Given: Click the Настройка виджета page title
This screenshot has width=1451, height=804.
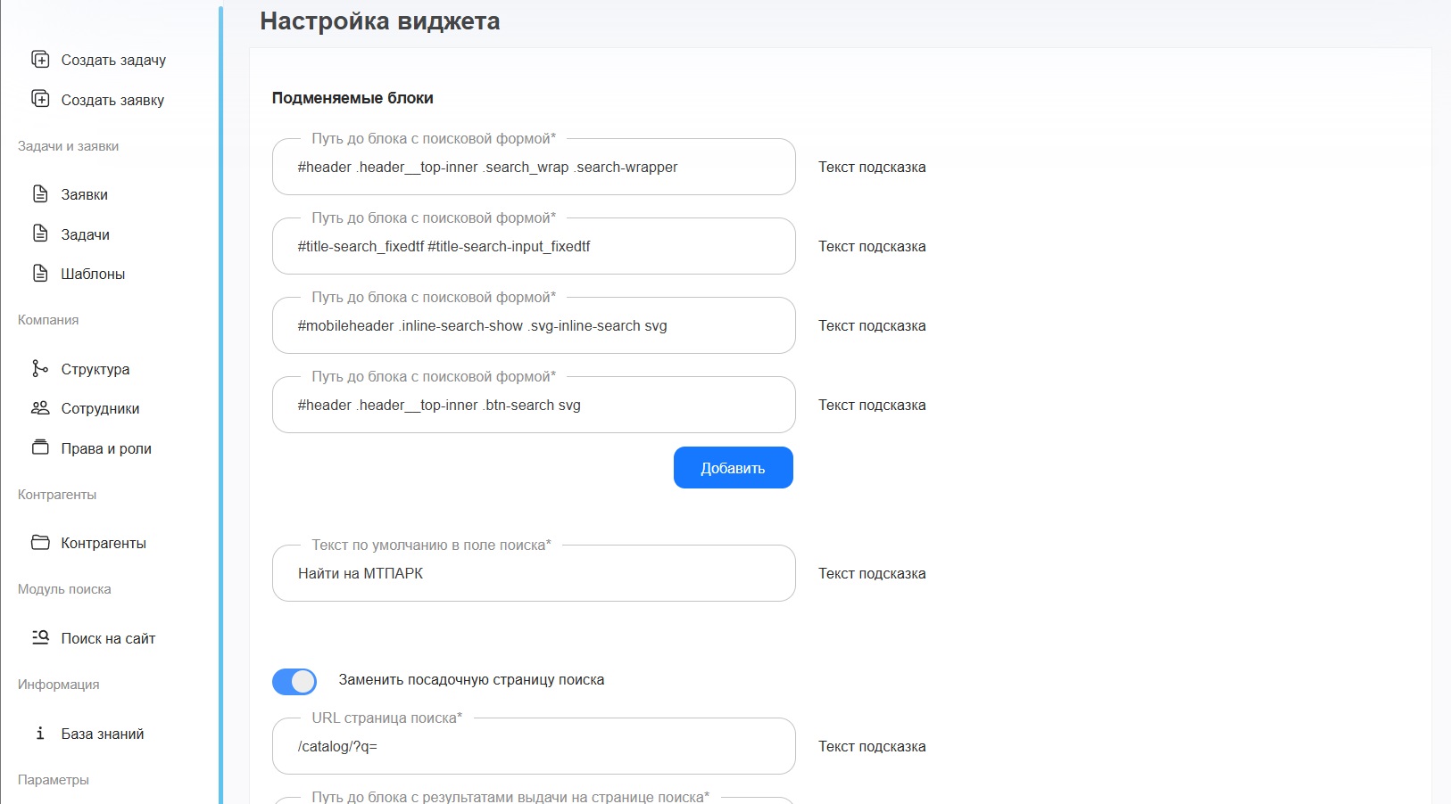Looking at the screenshot, I should point(380,21).
